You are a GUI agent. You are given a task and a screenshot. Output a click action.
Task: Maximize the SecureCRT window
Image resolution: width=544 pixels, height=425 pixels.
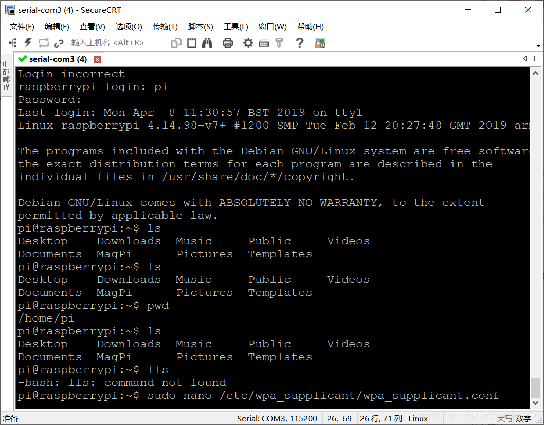(498, 10)
